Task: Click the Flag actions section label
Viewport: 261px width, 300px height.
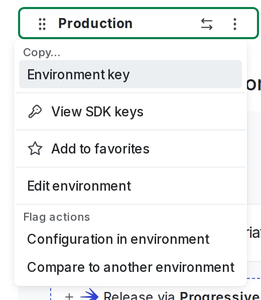Action: (x=57, y=217)
